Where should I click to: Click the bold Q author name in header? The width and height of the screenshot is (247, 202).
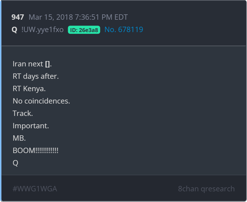pos(14,30)
